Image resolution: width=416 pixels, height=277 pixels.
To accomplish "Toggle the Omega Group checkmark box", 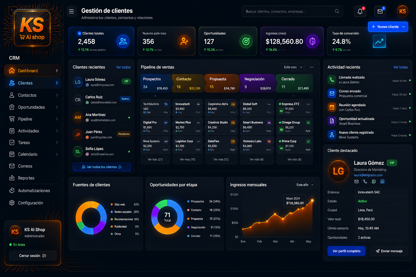I will click(308, 123).
